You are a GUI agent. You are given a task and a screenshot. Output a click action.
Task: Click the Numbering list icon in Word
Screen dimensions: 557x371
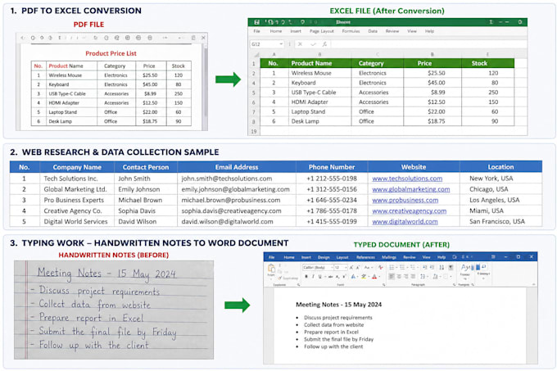[402, 267]
